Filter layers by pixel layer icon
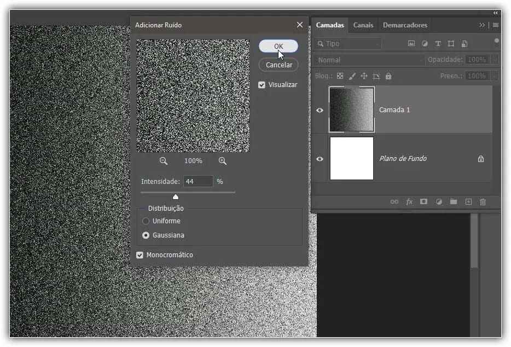The image size is (511, 347). click(x=411, y=43)
